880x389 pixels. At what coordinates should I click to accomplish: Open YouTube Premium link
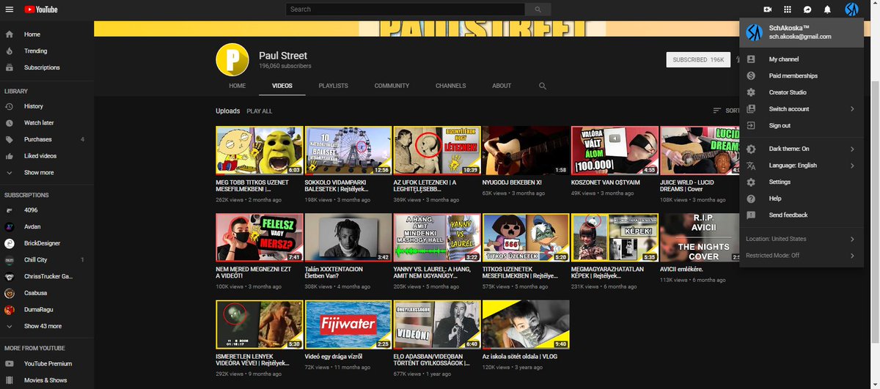coord(47,364)
